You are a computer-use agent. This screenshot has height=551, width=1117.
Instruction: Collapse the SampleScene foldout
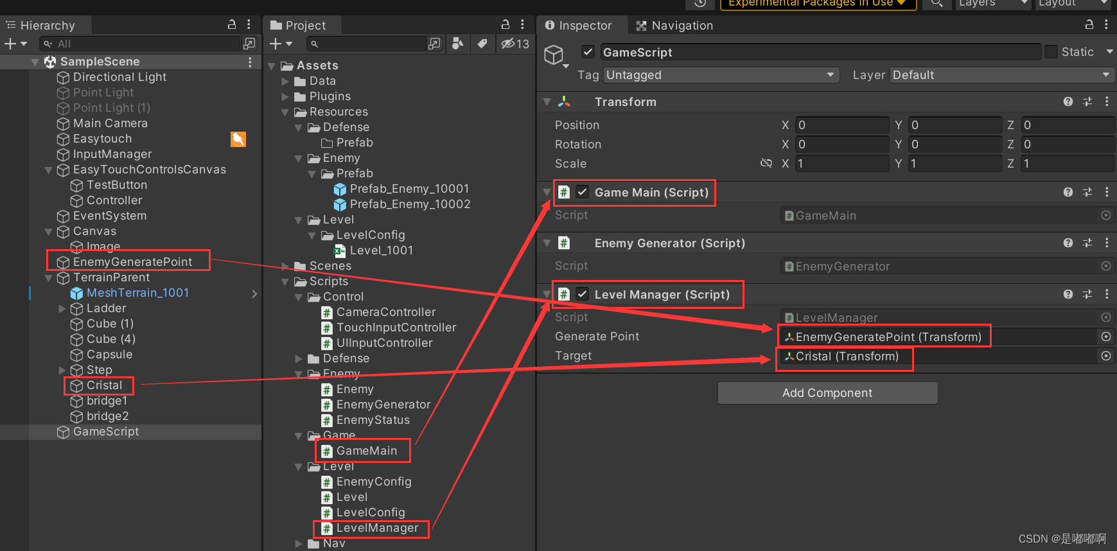click(35, 62)
